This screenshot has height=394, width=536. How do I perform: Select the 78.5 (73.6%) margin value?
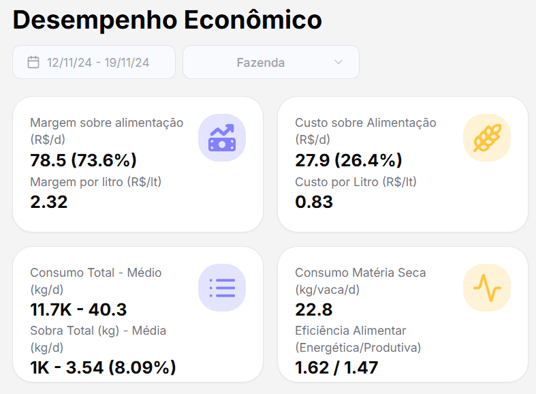click(83, 160)
